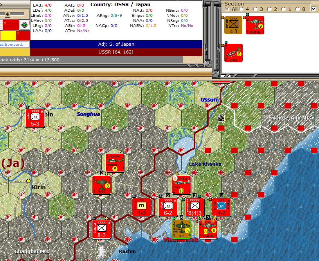Image resolution: width=319 pixels, height=261 pixels.
Task: Select the 6th Inf 4-3 unit in Section panel
Action: (x=233, y=25)
